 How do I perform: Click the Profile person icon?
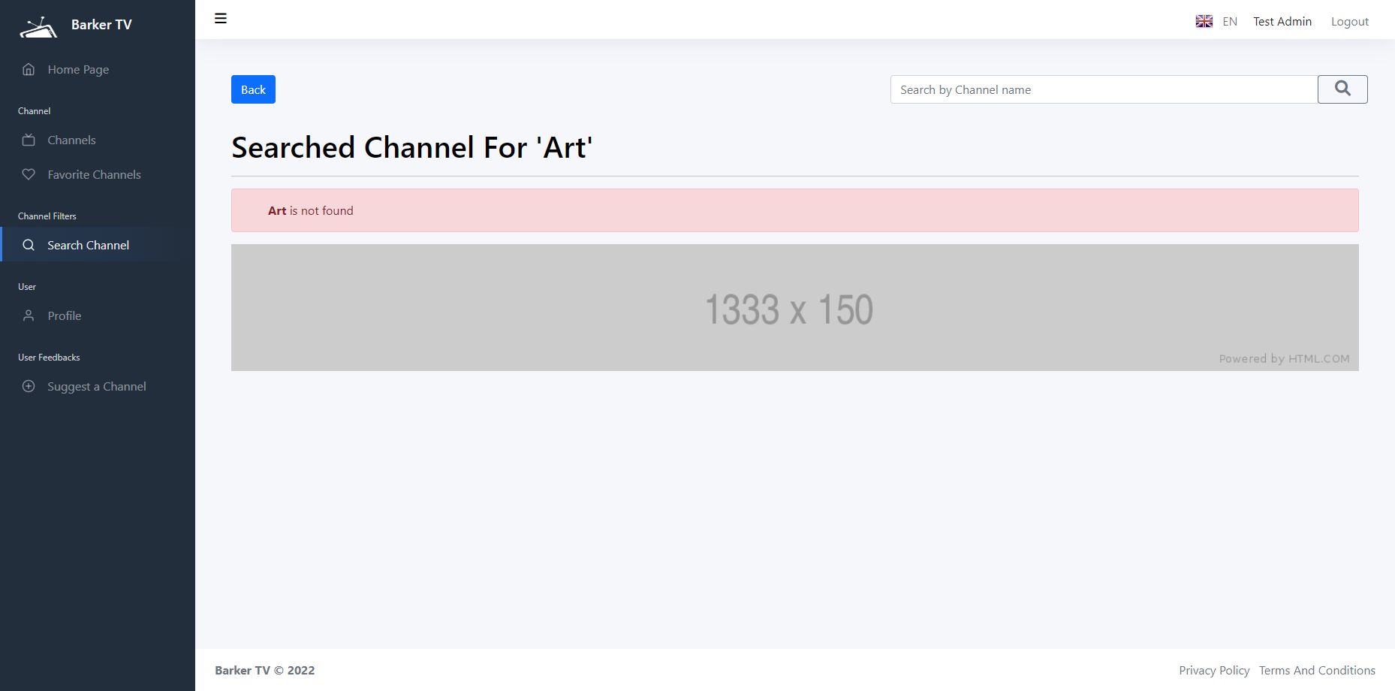click(29, 316)
